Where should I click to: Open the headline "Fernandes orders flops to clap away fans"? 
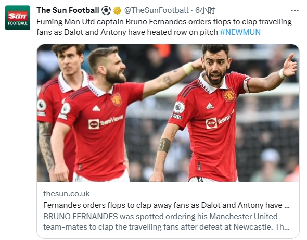click(167, 205)
